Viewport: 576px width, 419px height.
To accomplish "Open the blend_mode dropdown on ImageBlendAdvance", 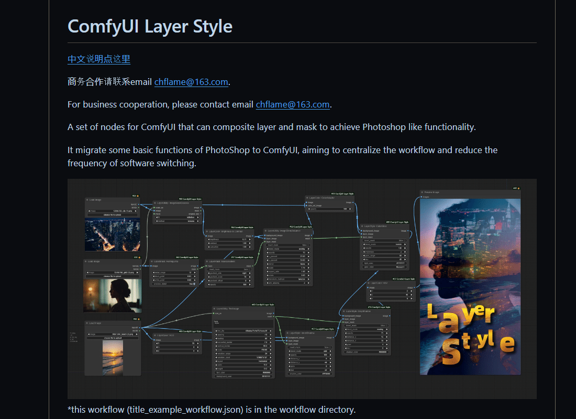I will click(288, 249).
